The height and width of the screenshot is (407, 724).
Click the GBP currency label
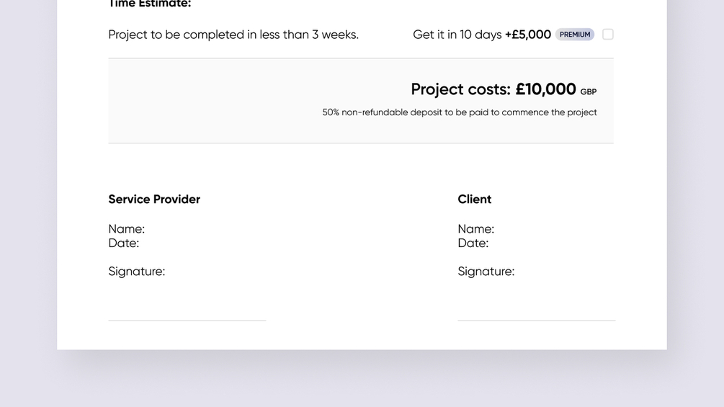coord(589,92)
